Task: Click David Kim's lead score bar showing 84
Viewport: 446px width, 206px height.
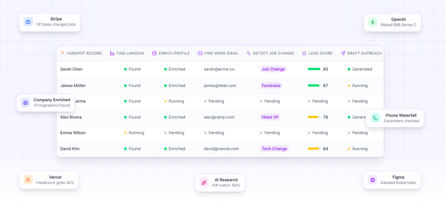Action: (314, 149)
